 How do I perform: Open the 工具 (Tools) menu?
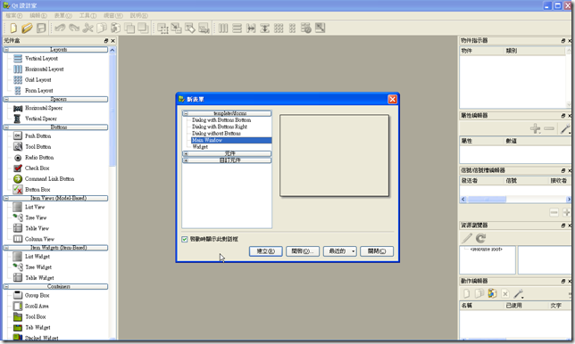click(87, 15)
